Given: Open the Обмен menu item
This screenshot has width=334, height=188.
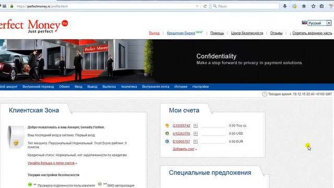Looking at the screenshot, I should point(64,87).
